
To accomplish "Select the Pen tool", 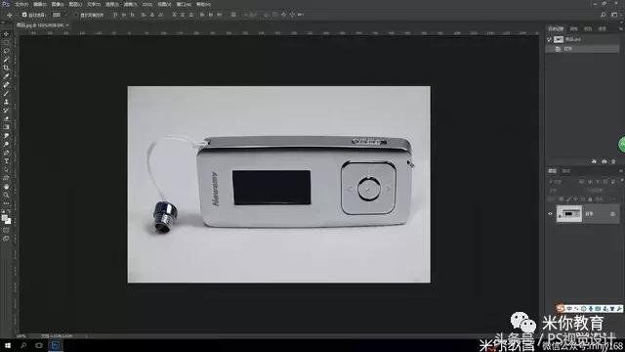I will tap(6, 153).
